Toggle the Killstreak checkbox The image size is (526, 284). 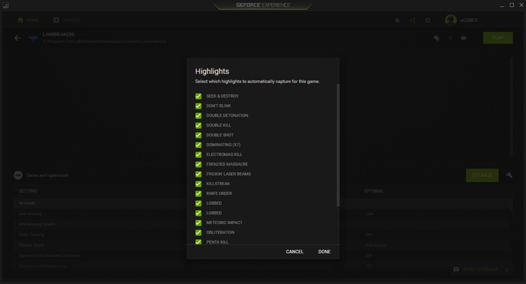pos(198,184)
